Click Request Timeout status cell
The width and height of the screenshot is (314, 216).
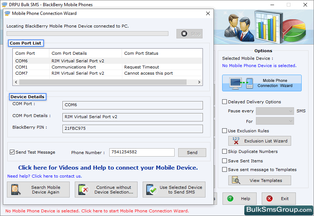click(x=142, y=67)
